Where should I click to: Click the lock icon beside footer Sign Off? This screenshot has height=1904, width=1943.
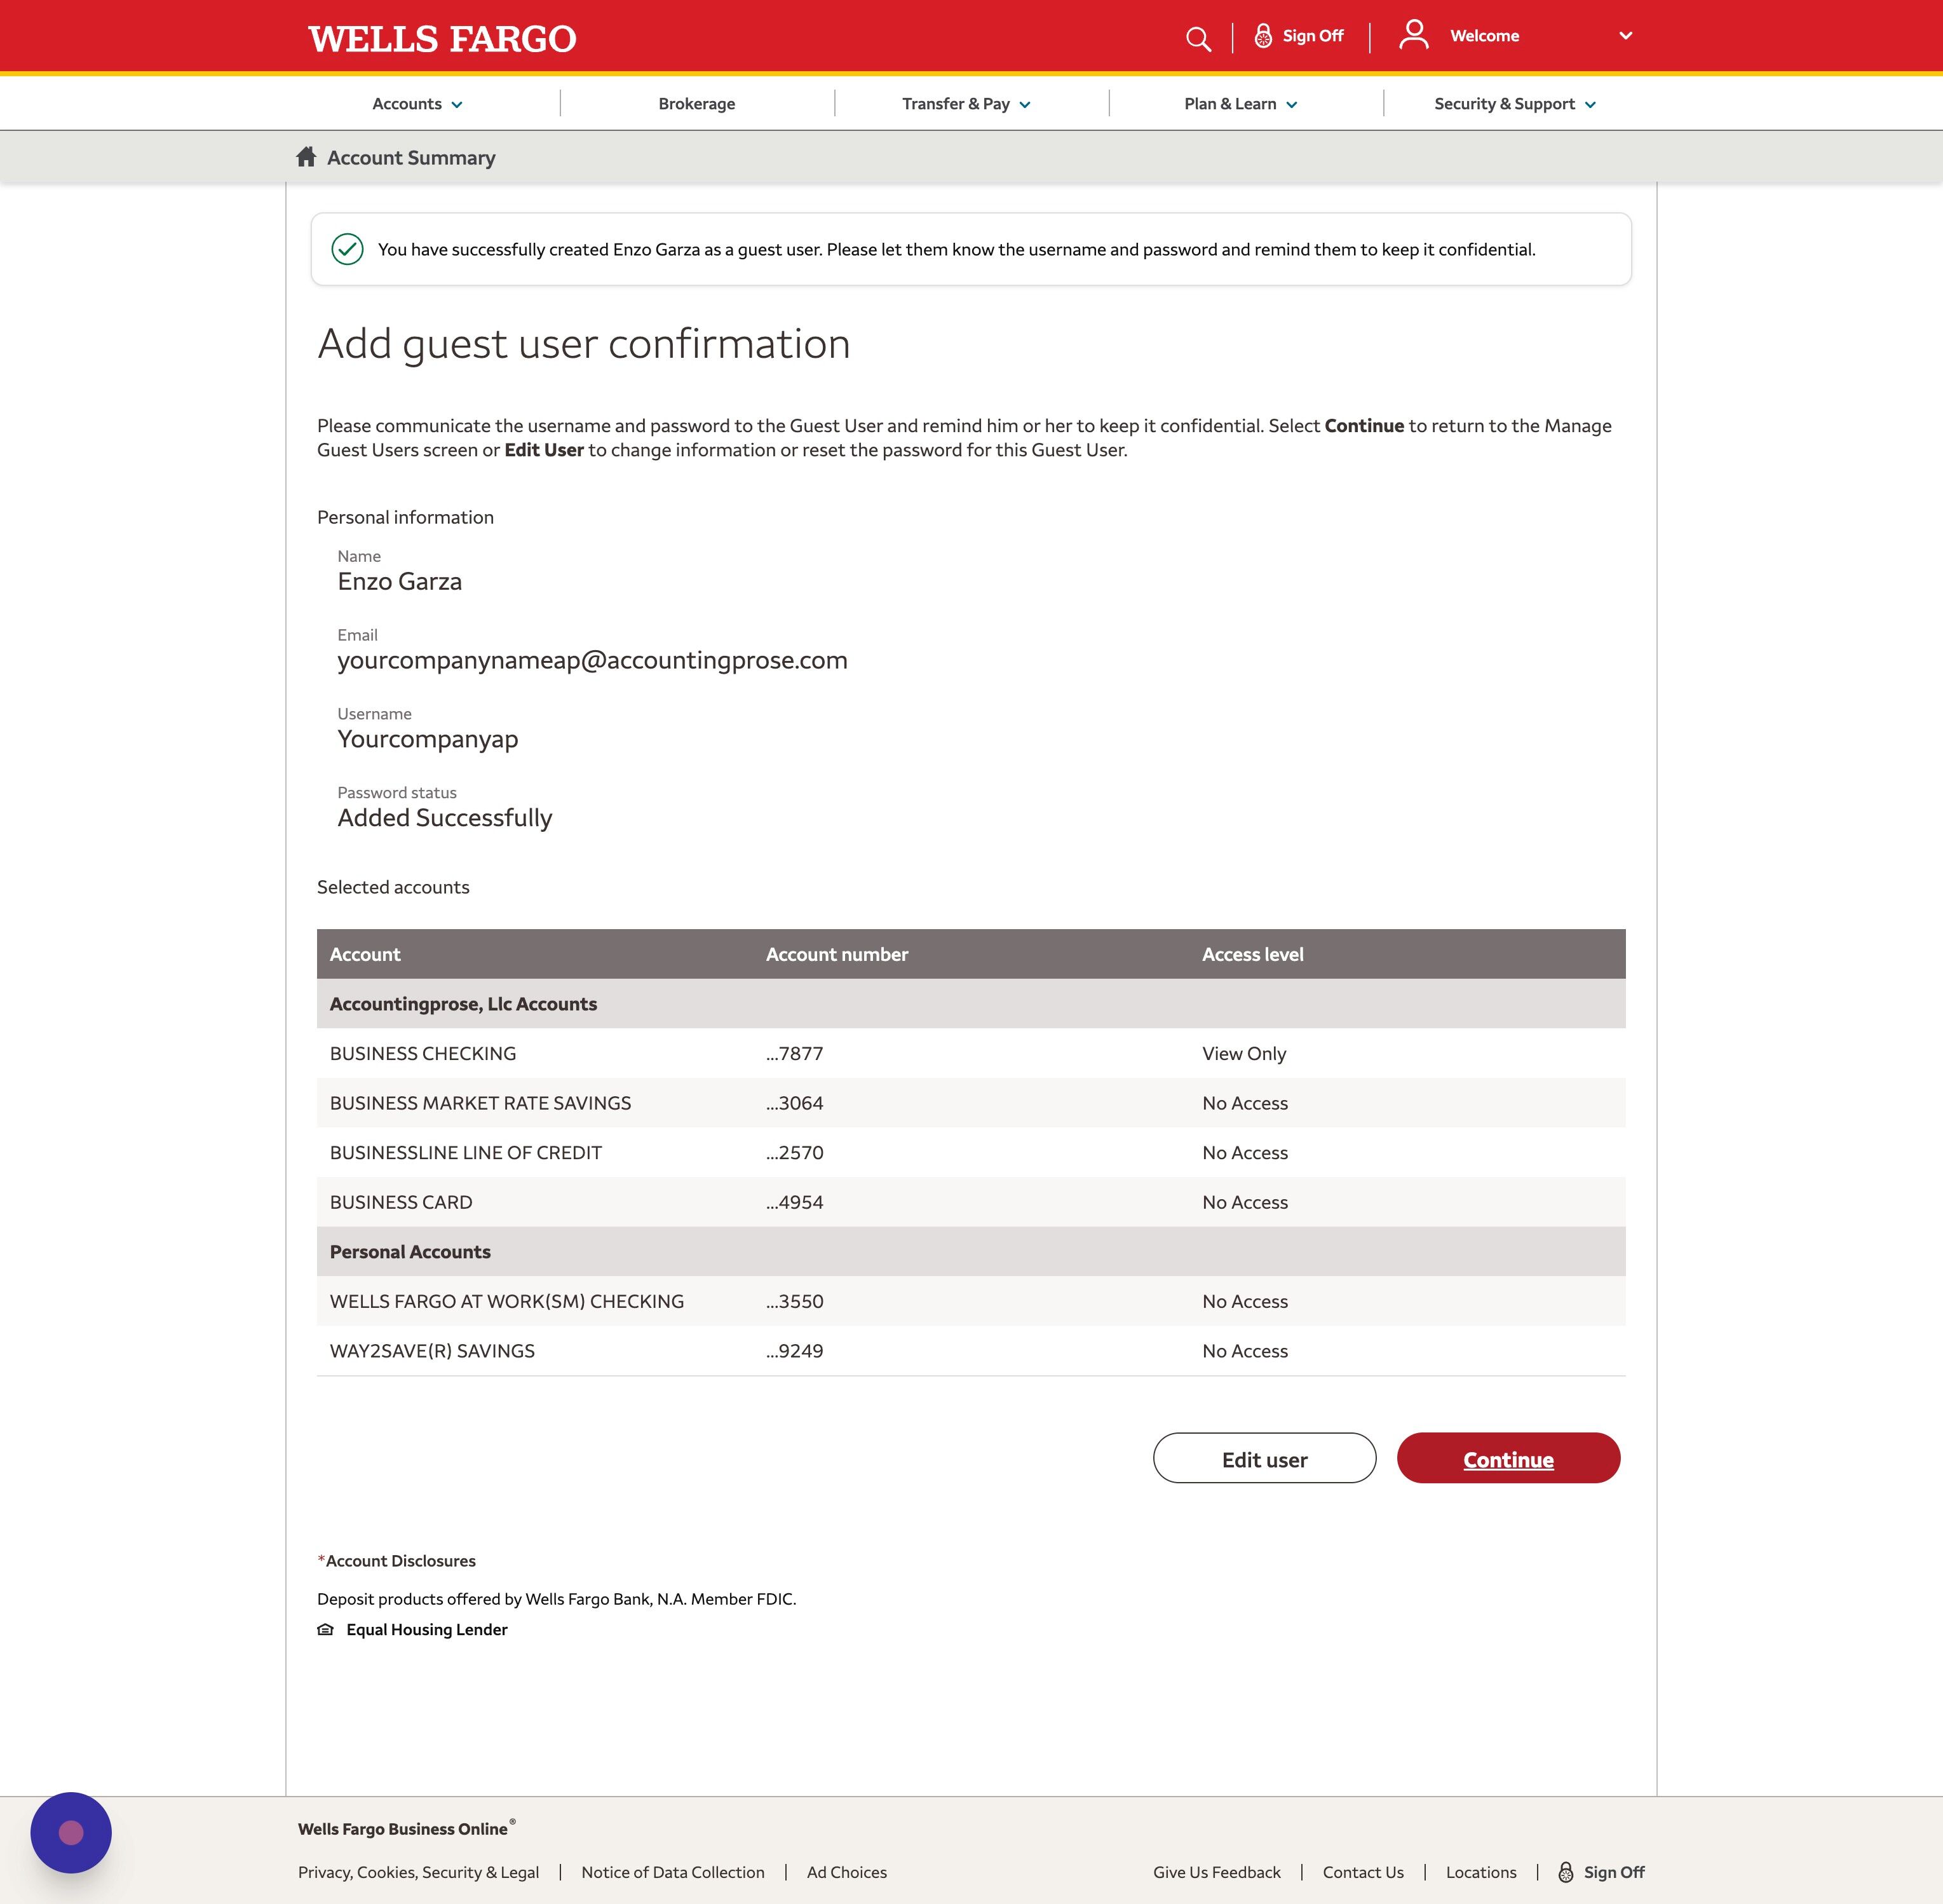click(x=1567, y=1872)
